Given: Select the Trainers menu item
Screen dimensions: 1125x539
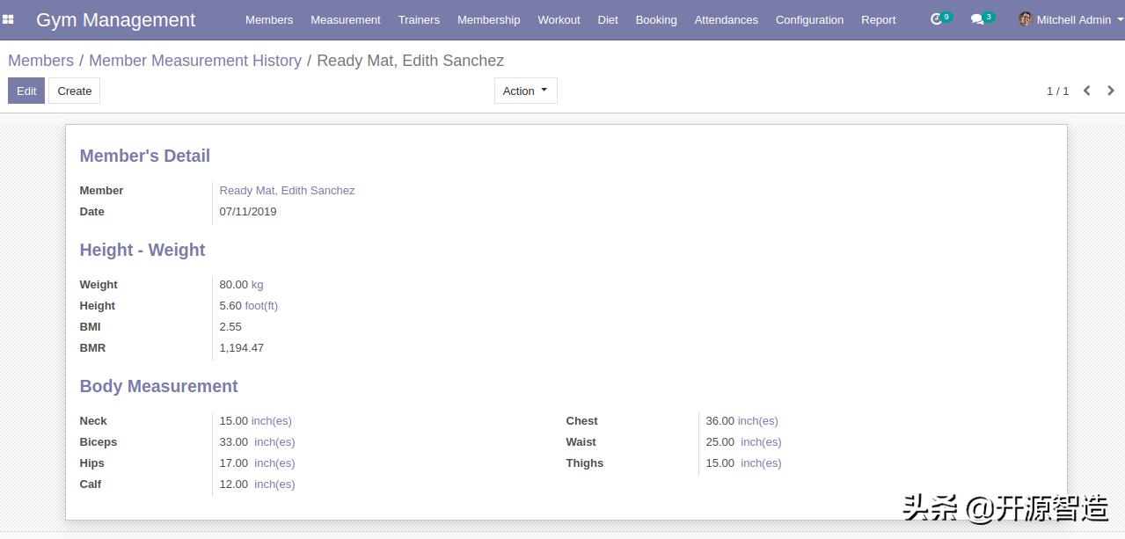Looking at the screenshot, I should point(419,19).
